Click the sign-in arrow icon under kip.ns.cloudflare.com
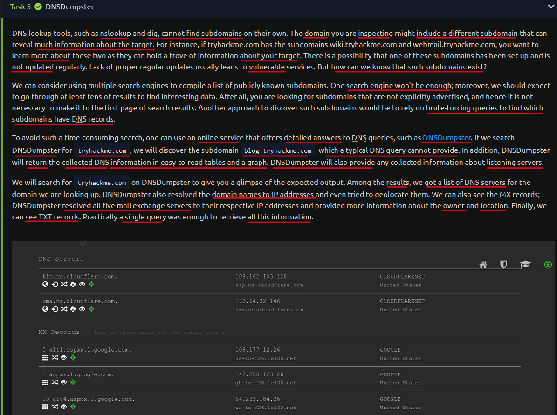The height and width of the screenshot is (415, 557). [x=55, y=284]
